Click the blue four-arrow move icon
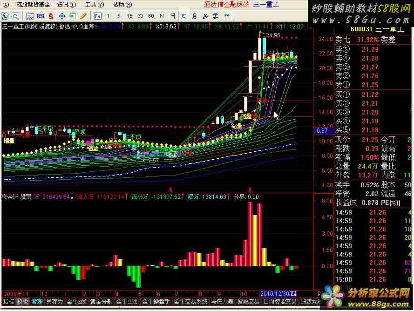414x311 pixels. tap(62, 16)
